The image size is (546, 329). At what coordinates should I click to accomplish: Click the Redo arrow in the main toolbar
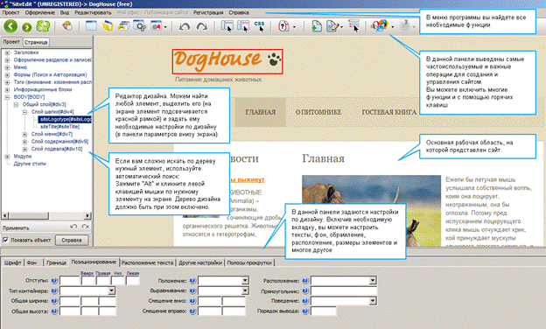point(202,26)
